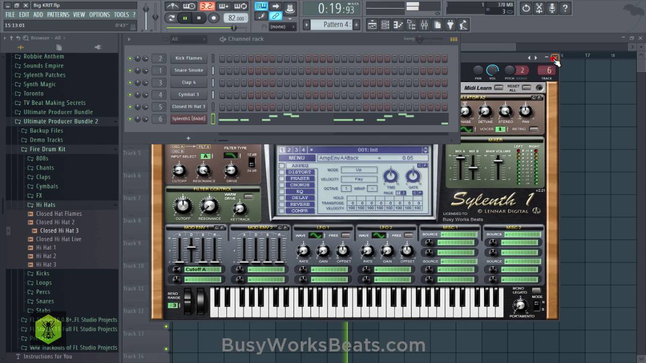Enable the DISTORT effect checkbox in Sylenth
This screenshot has width=646, height=363.
(282, 172)
